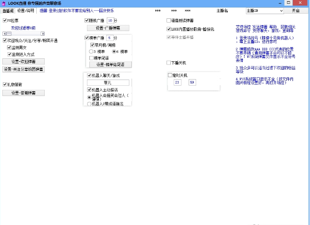Viewport: 310px width, 225px height.
Task: Toggle LOOK内置播放歌曲-播报名 checkbox
Action: (168, 29)
